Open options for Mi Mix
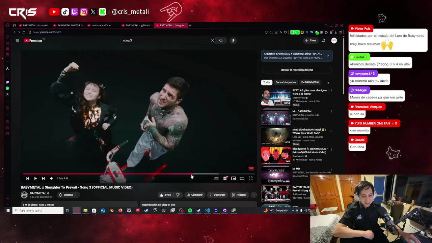Viewport: 432px width, 243px height. click(x=331, y=169)
